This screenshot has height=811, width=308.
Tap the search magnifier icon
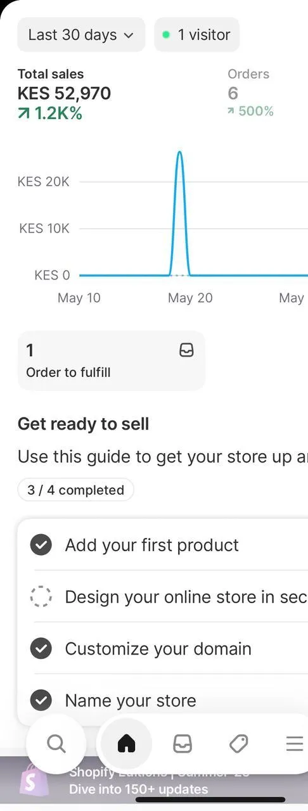56,743
